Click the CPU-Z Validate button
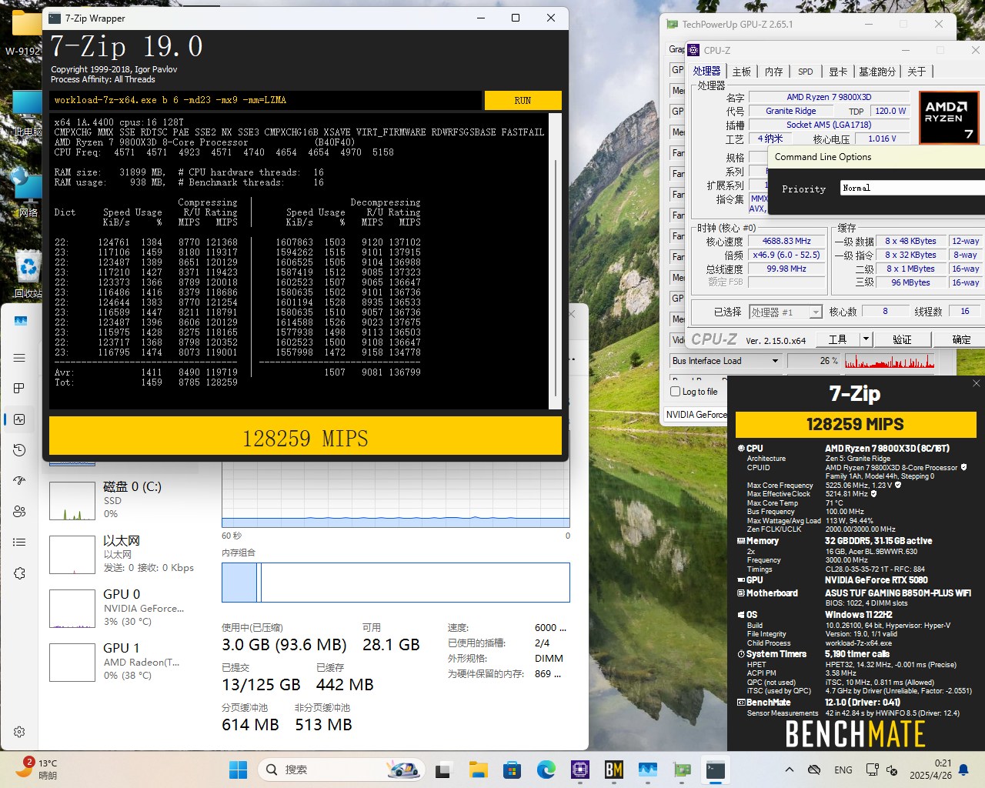This screenshot has height=788, width=985. pos(902,339)
